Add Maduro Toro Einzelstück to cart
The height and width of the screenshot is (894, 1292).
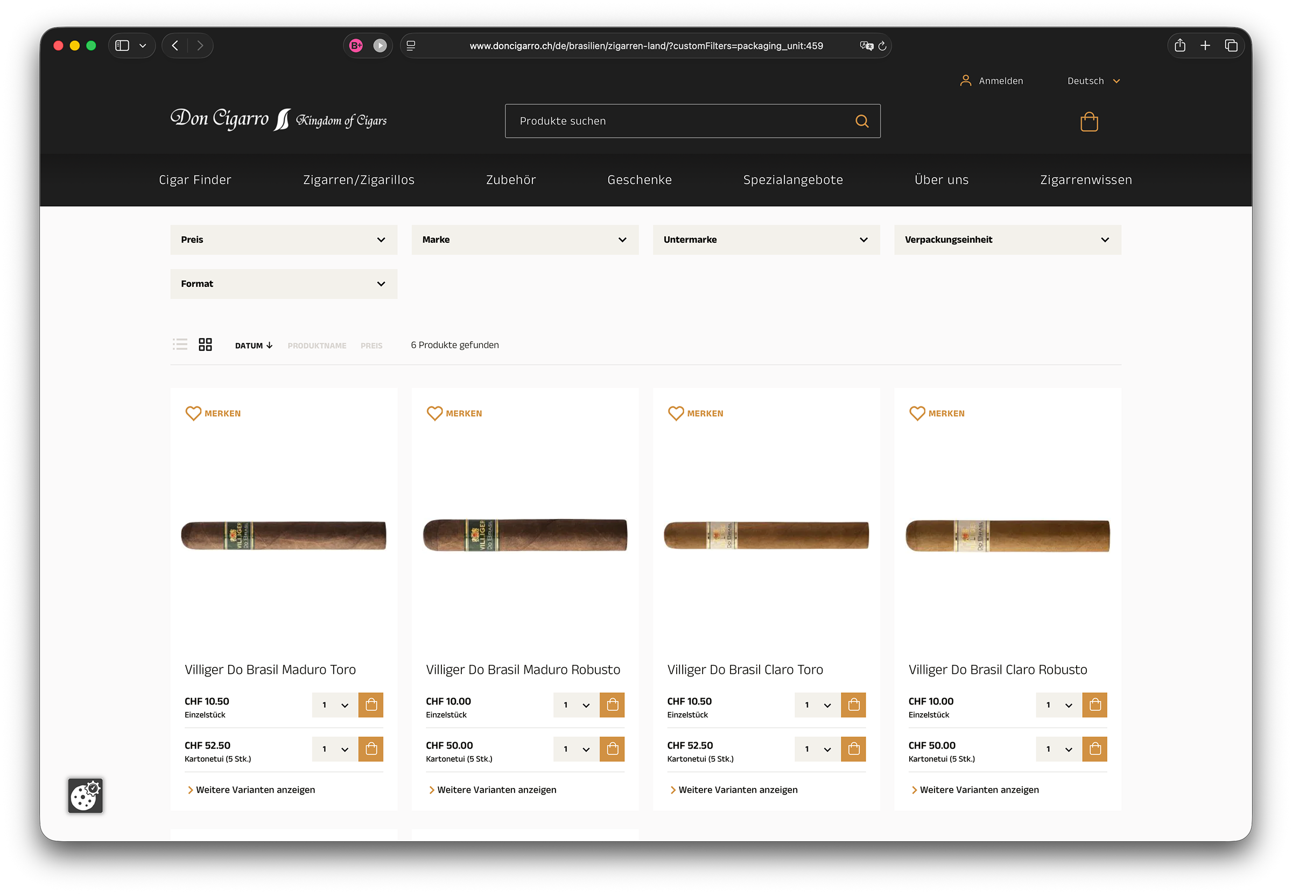pos(371,705)
